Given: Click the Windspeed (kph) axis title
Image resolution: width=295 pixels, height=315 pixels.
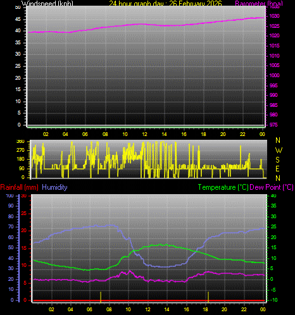Looking at the screenshot, I should click(47, 3).
